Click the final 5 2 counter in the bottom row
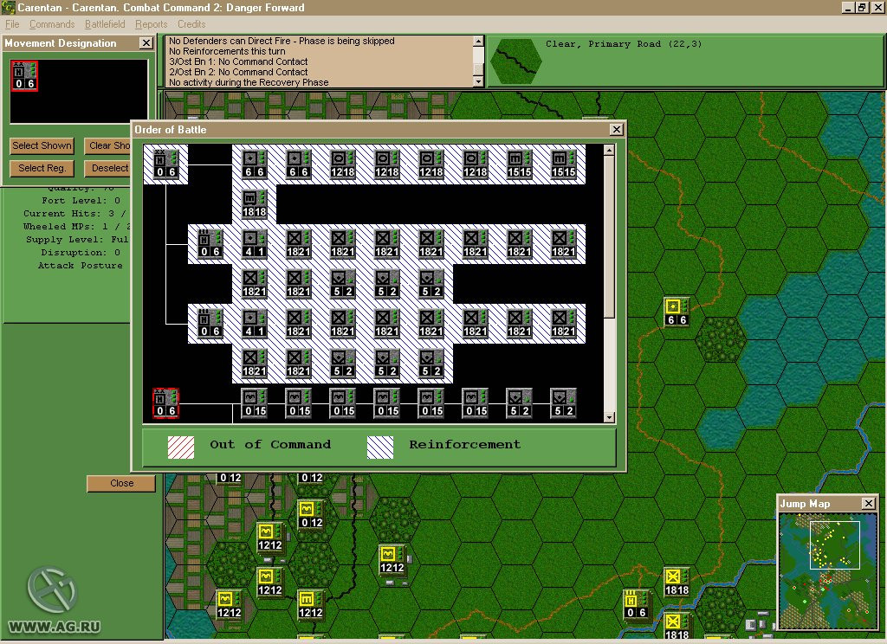 pyautogui.click(x=563, y=403)
